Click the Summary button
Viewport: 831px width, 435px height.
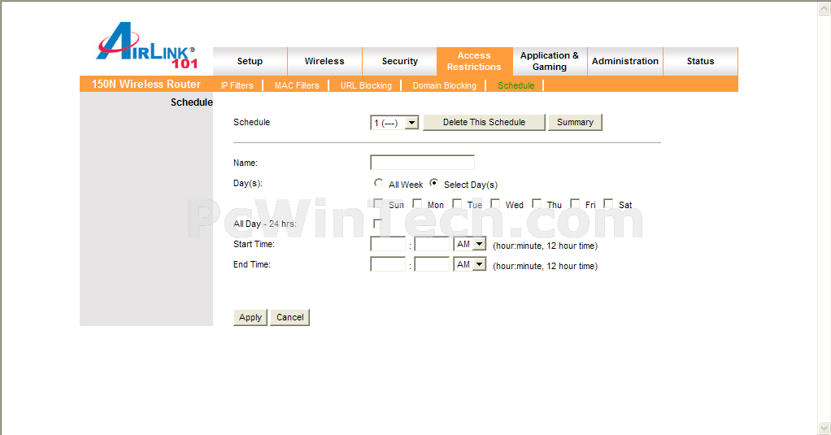point(575,123)
